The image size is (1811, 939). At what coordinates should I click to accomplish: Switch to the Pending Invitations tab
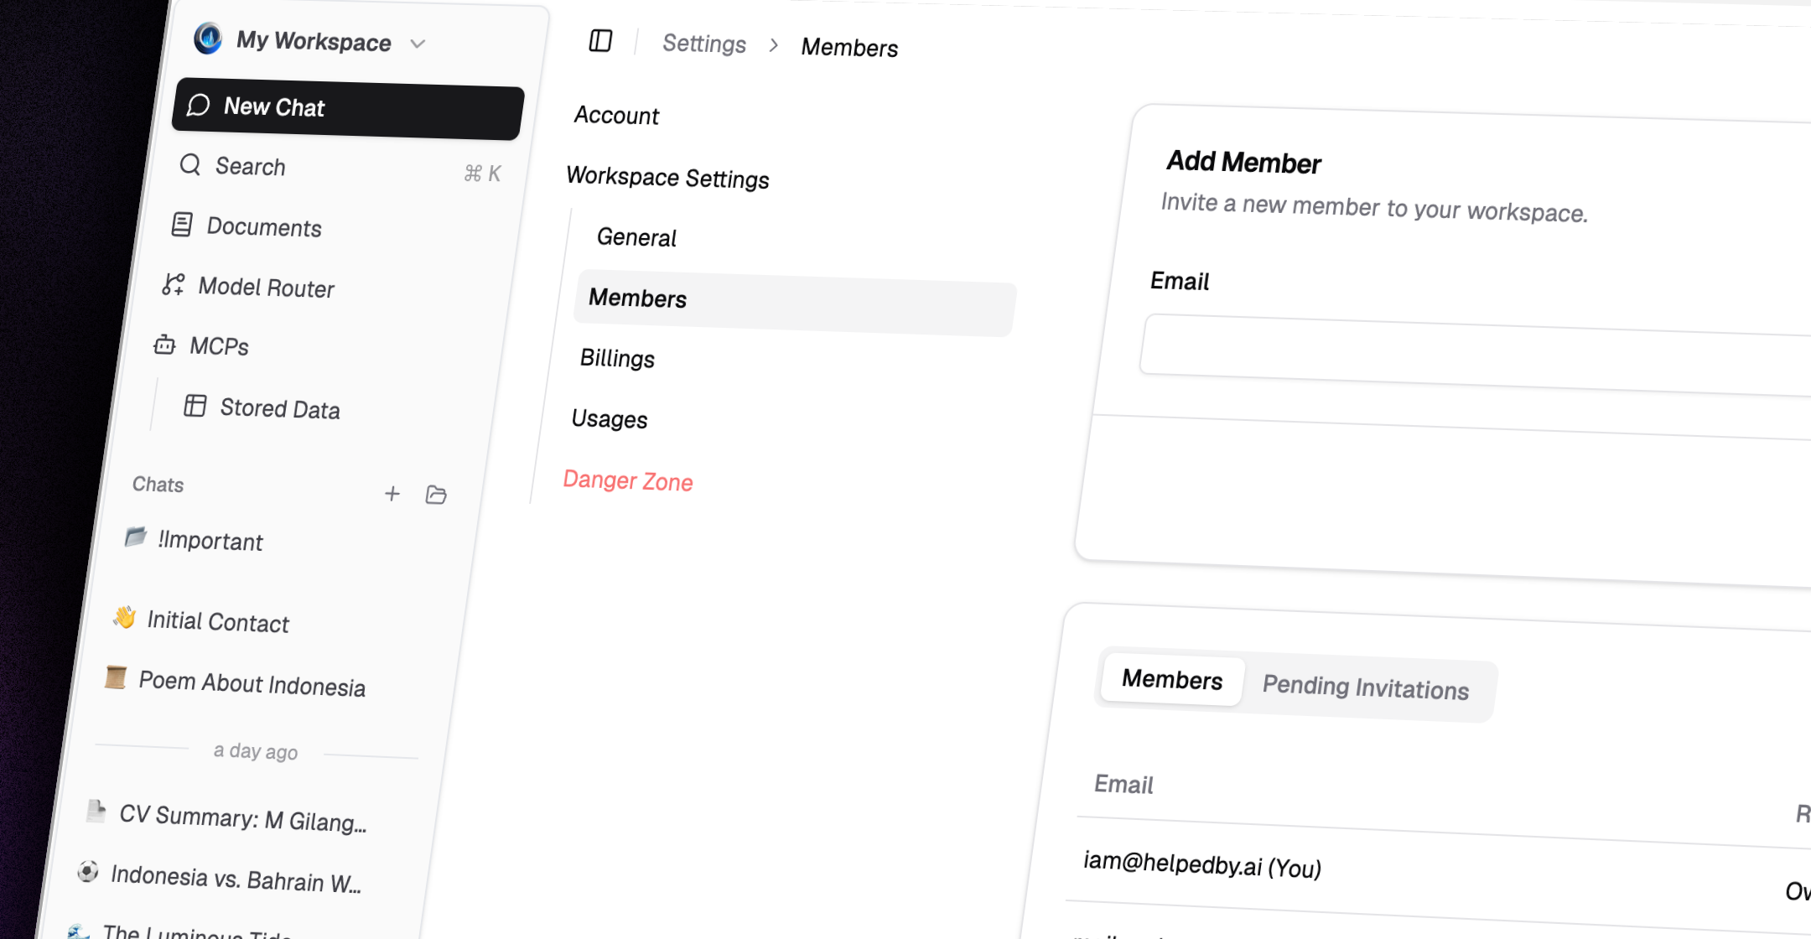click(1365, 688)
